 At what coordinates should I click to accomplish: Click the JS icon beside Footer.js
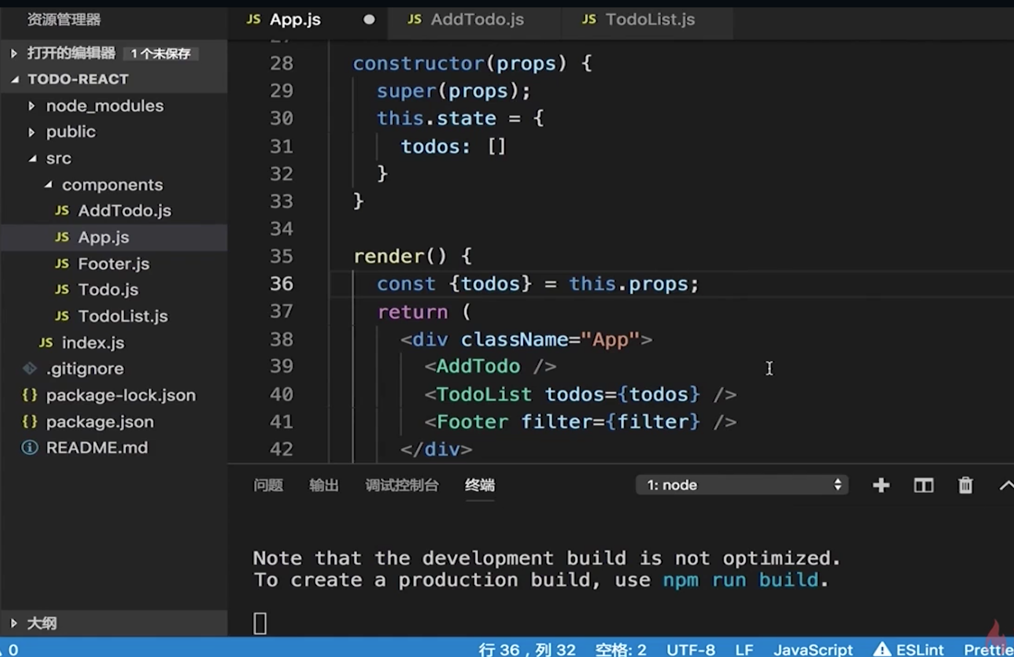click(62, 264)
